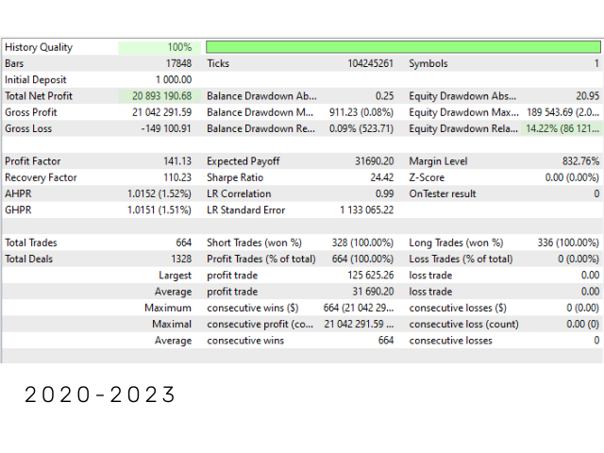The height and width of the screenshot is (453, 604).
Task: Select LR Correlation value 0.99
Action: 384,193
